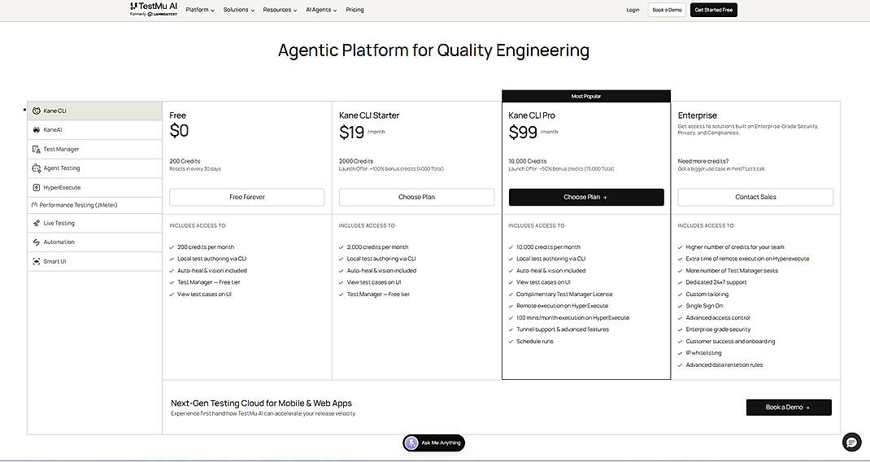Click 'Advanced access control' feature
This screenshot has width=870, height=462.
tap(718, 318)
